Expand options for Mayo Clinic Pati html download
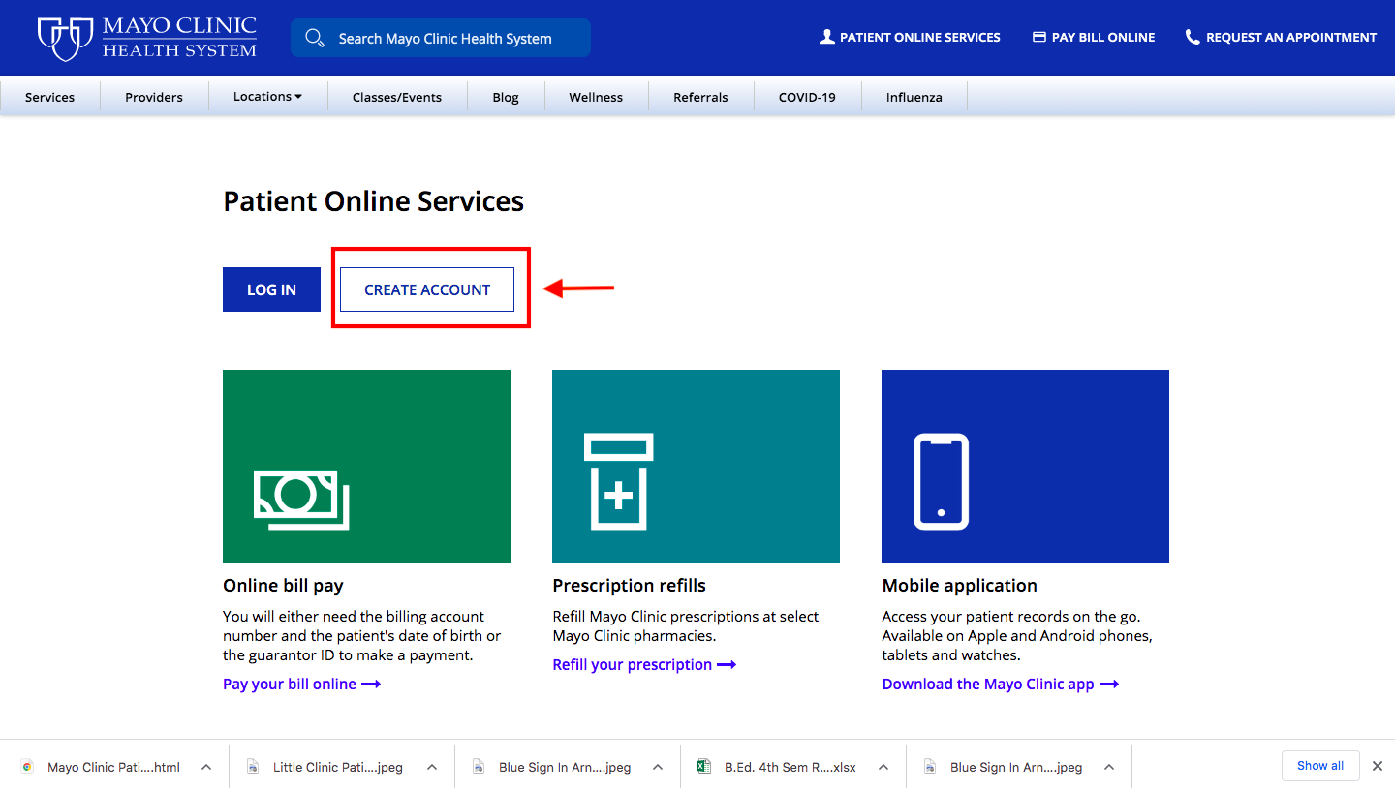 206,767
